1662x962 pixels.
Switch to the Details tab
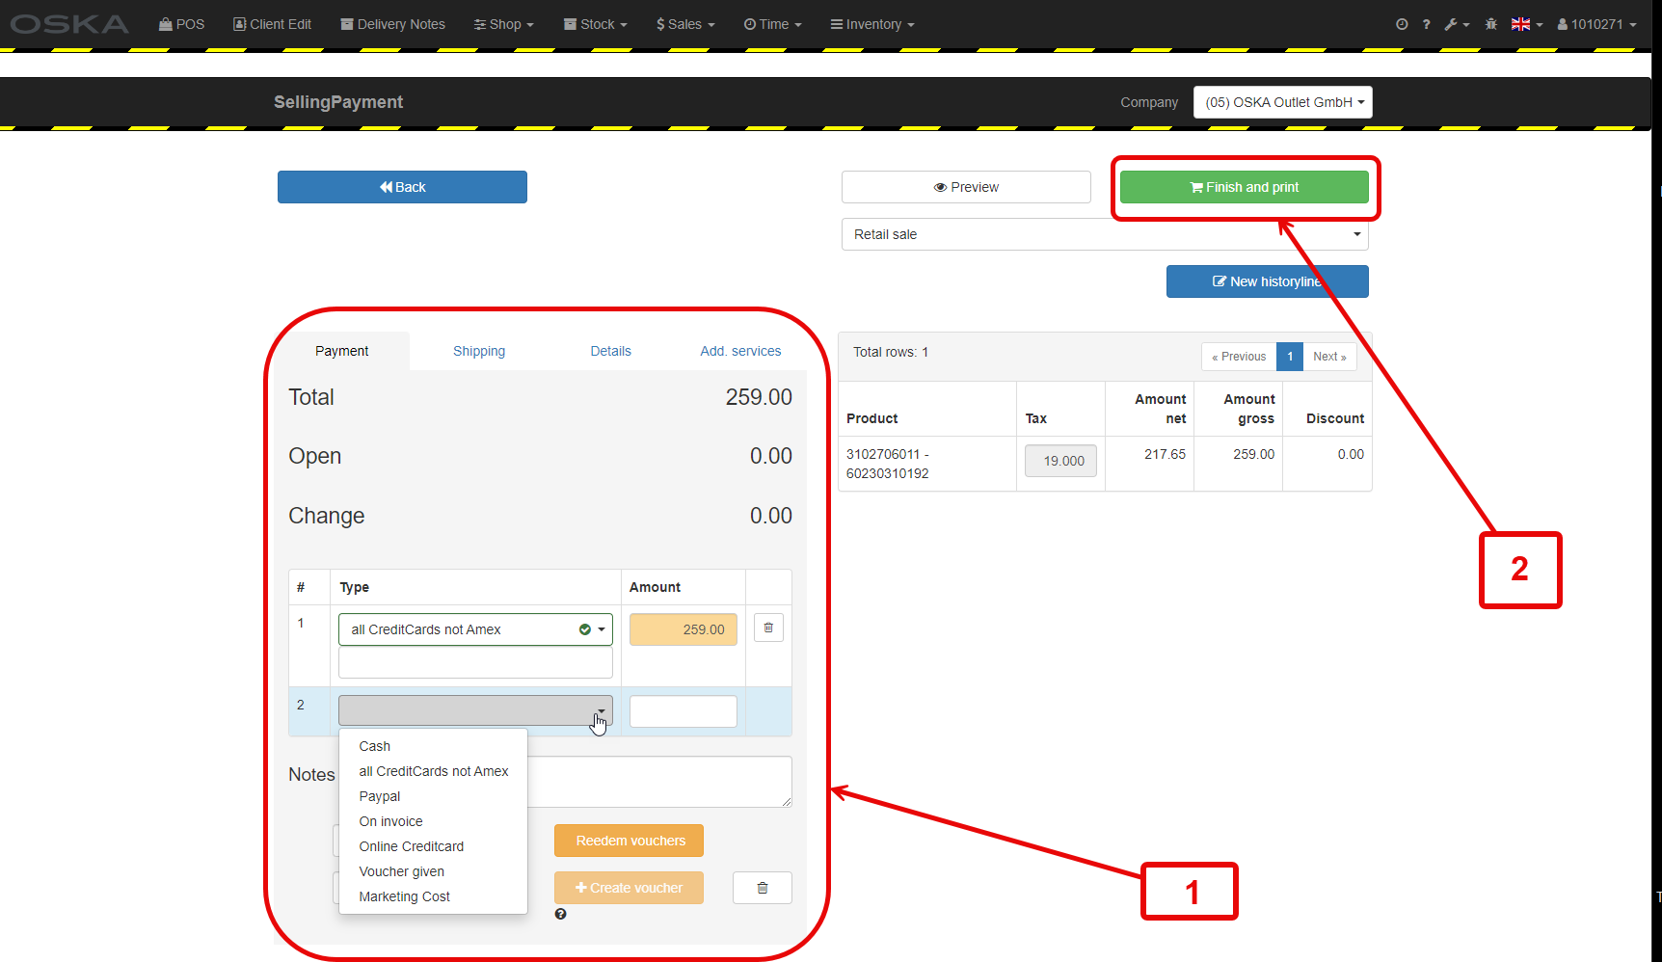pos(611,351)
